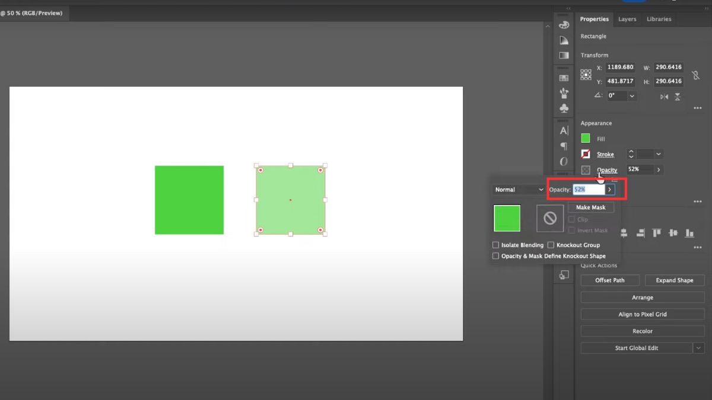The width and height of the screenshot is (712, 400).
Task: Open more options in Appearance section
Action: tap(698, 201)
